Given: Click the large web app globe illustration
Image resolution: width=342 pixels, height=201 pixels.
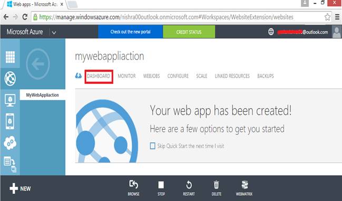Looking at the screenshot, I should click(x=106, y=131).
